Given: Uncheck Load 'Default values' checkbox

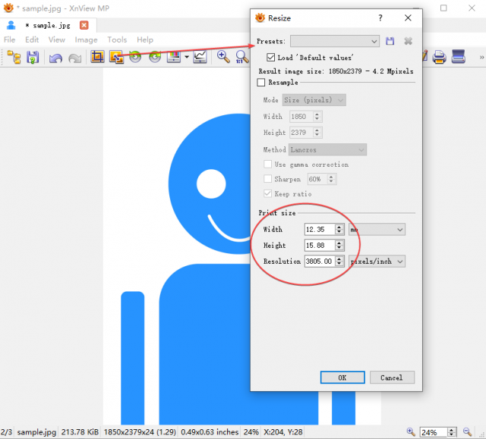Looking at the screenshot, I should click(x=270, y=57).
